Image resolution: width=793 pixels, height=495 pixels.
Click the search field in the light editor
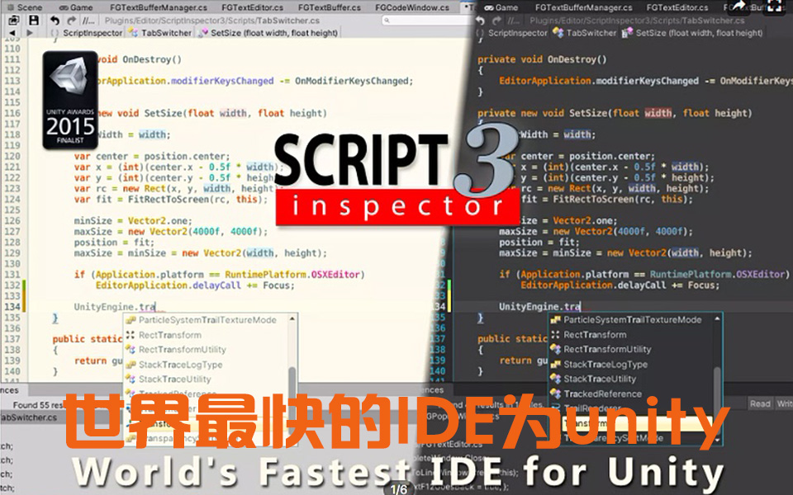[x=427, y=20]
